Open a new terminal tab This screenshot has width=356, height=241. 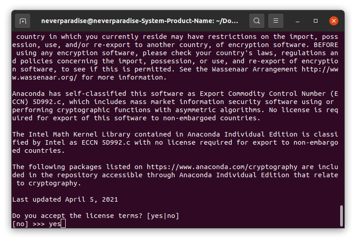pos(23,21)
